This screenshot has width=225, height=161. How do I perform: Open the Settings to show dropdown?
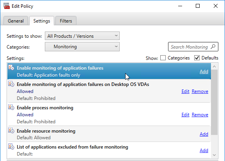pyautogui.click(x=82, y=36)
